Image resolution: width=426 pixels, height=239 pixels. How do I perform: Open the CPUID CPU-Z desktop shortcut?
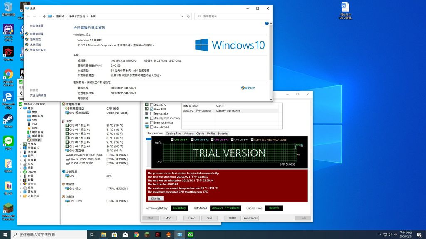(8, 33)
